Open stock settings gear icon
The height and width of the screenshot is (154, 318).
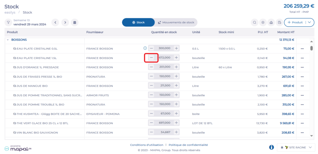(x=263, y=22)
